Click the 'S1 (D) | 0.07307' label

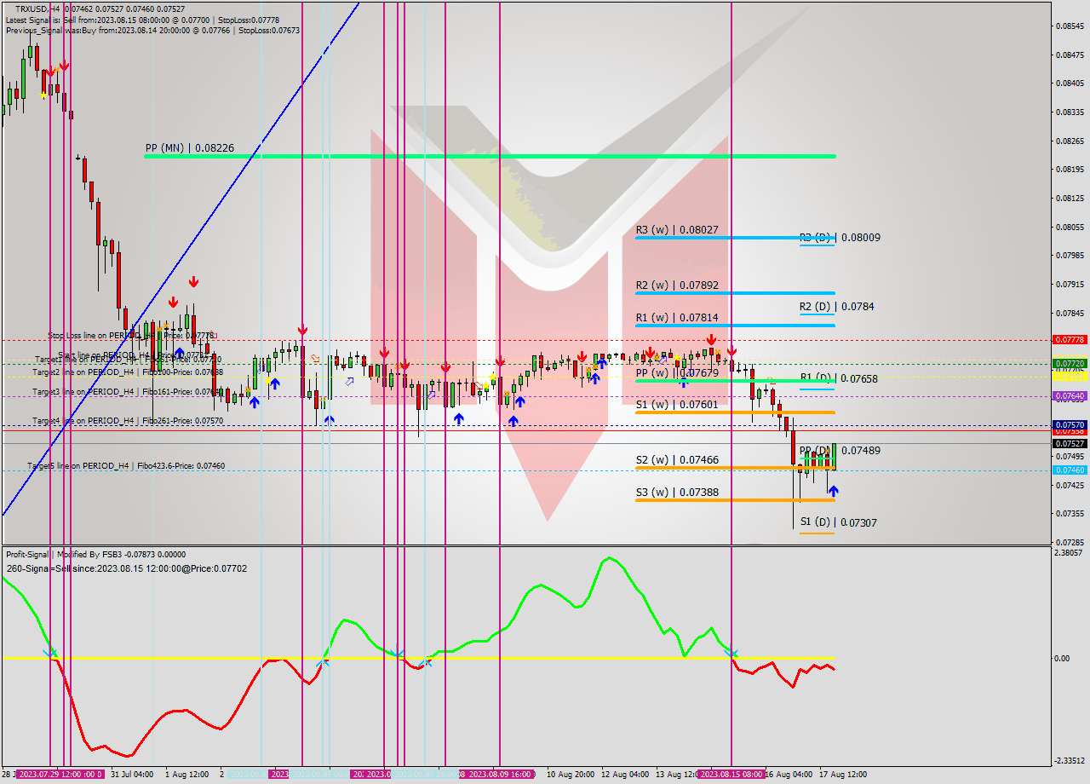pos(840,522)
